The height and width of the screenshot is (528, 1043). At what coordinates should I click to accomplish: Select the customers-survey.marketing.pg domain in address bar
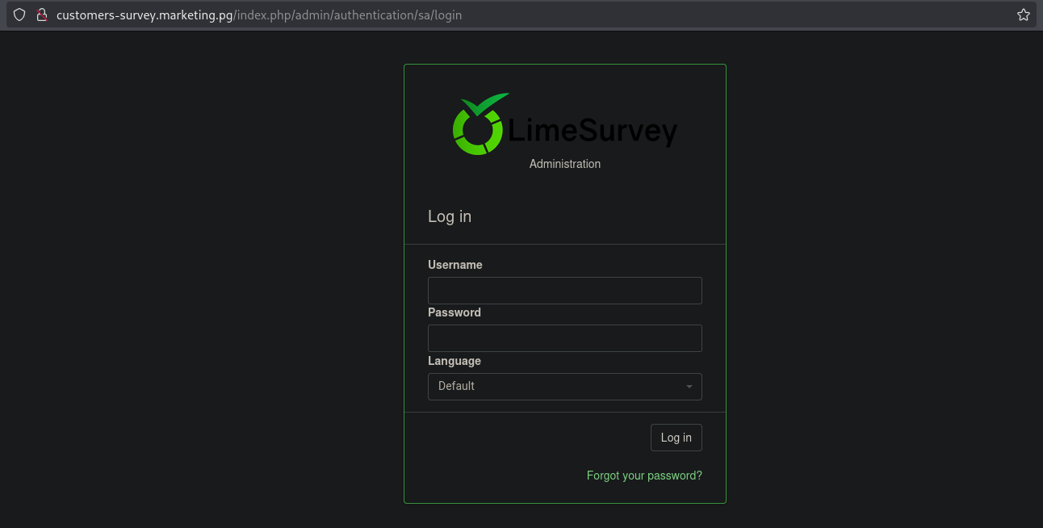click(144, 15)
